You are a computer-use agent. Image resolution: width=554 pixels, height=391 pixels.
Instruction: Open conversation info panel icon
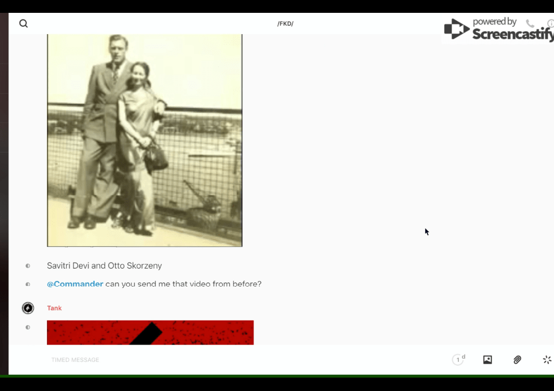click(551, 23)
